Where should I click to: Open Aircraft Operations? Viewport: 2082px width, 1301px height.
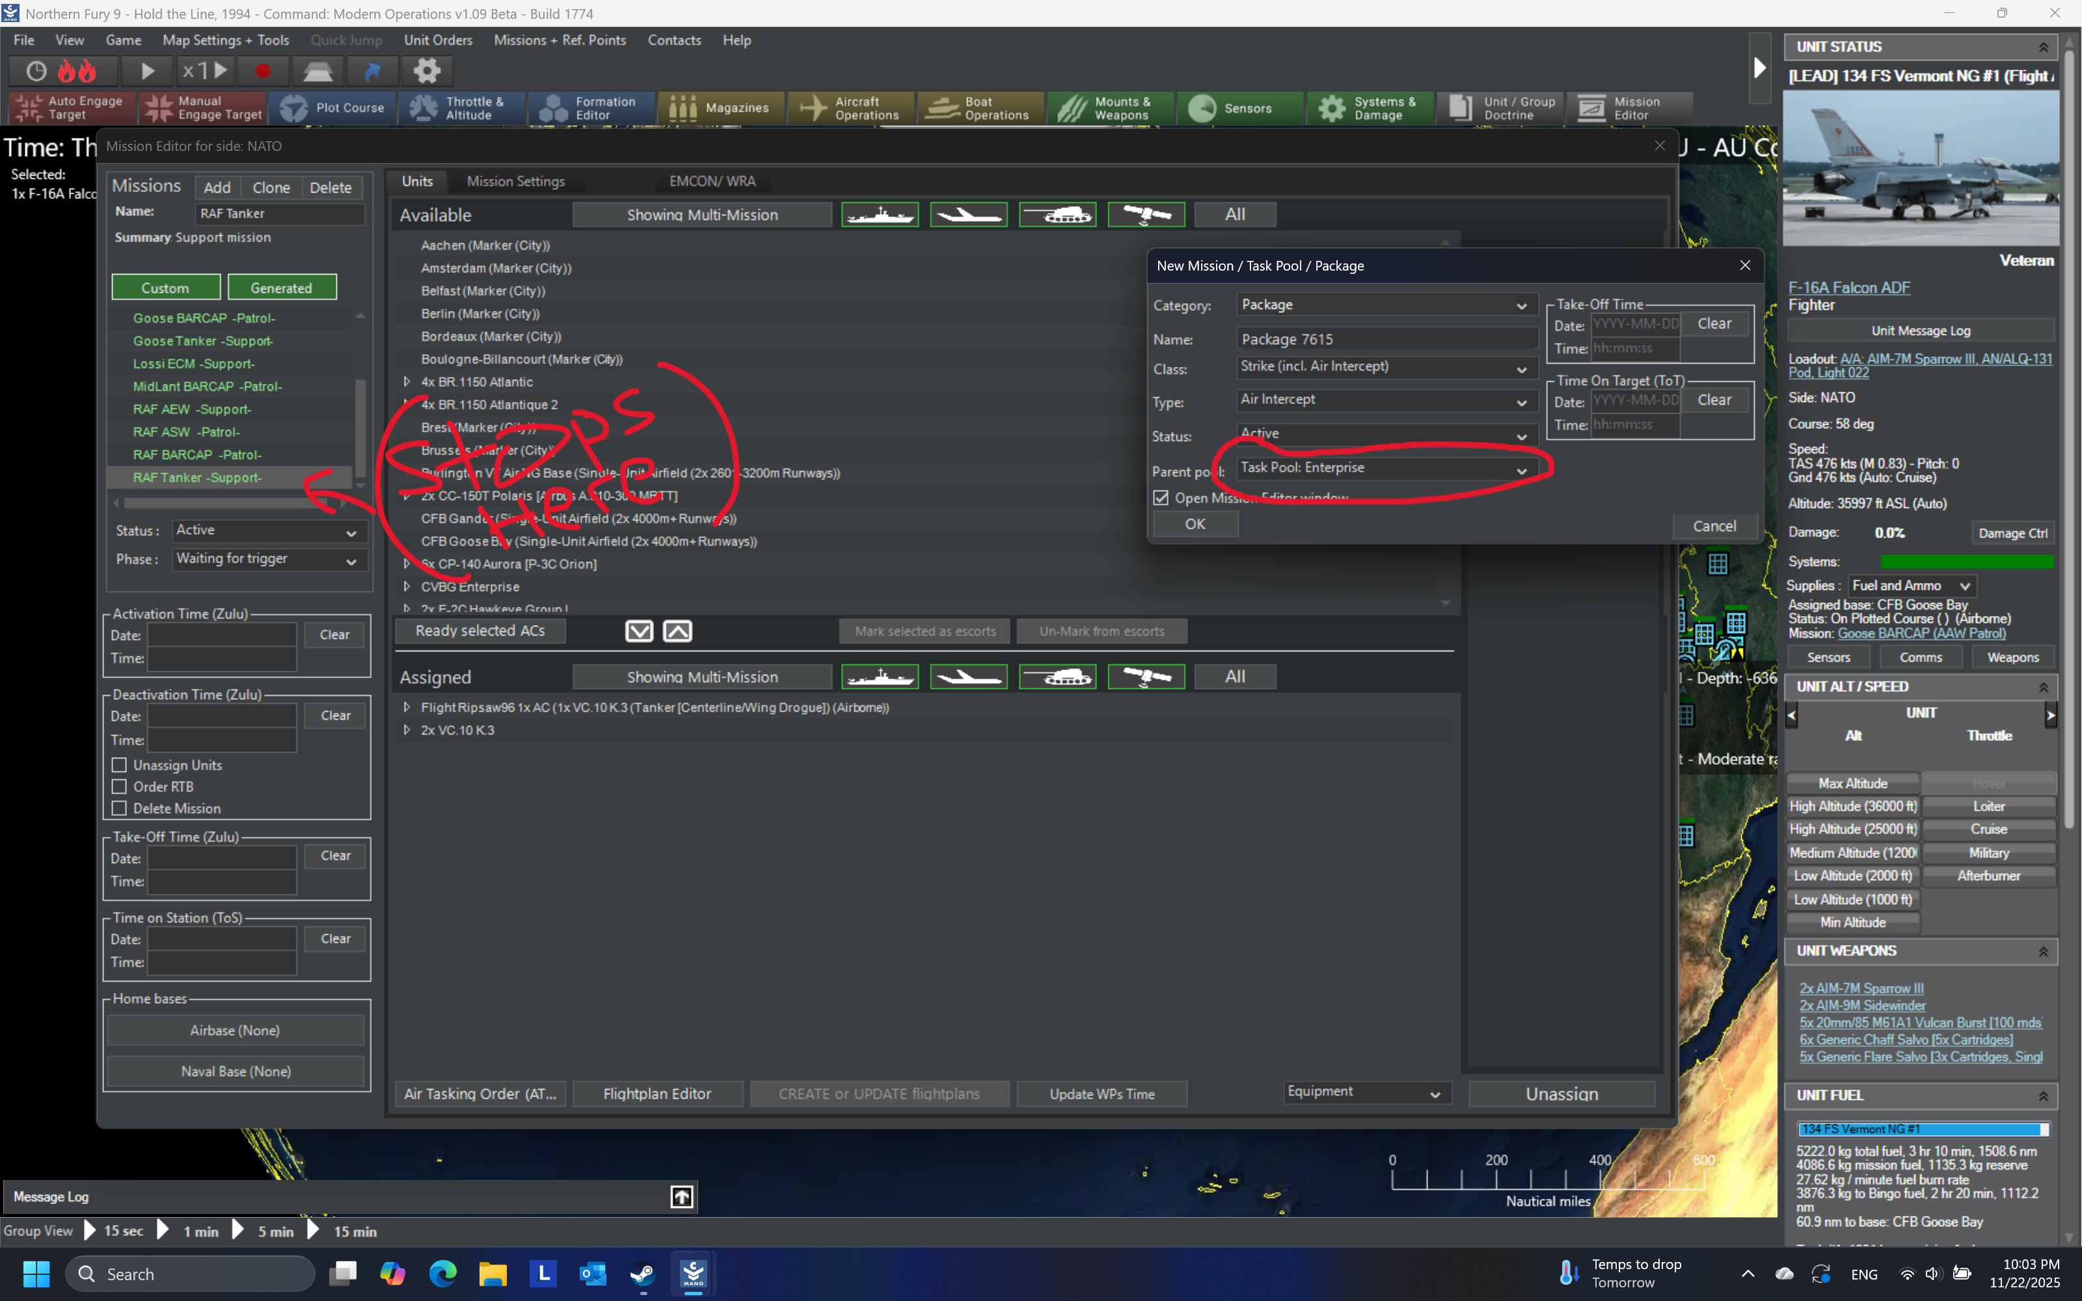click(851, 107)
